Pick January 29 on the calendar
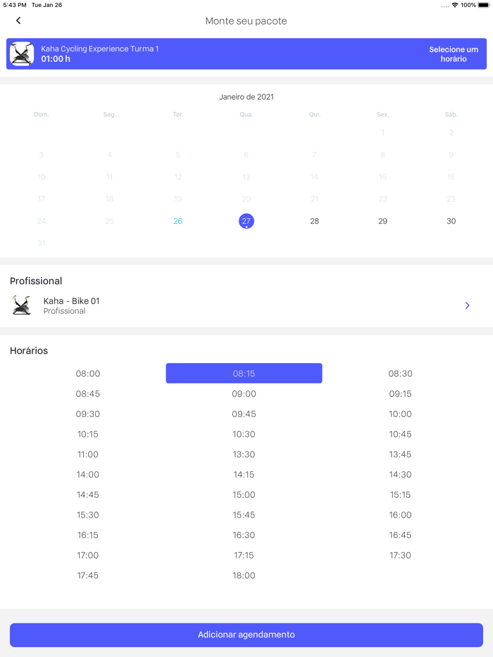This screenshot has width=493, height=657. coord(382,221)
